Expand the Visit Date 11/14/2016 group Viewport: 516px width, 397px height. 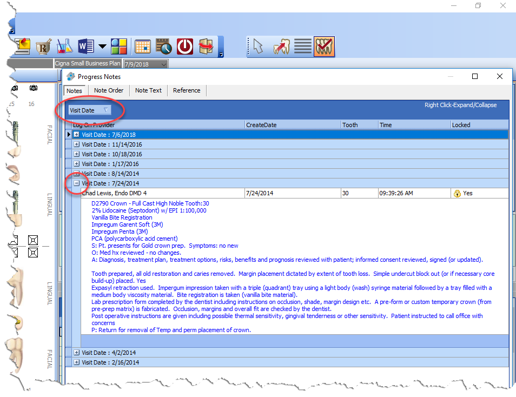coord(76,144)
